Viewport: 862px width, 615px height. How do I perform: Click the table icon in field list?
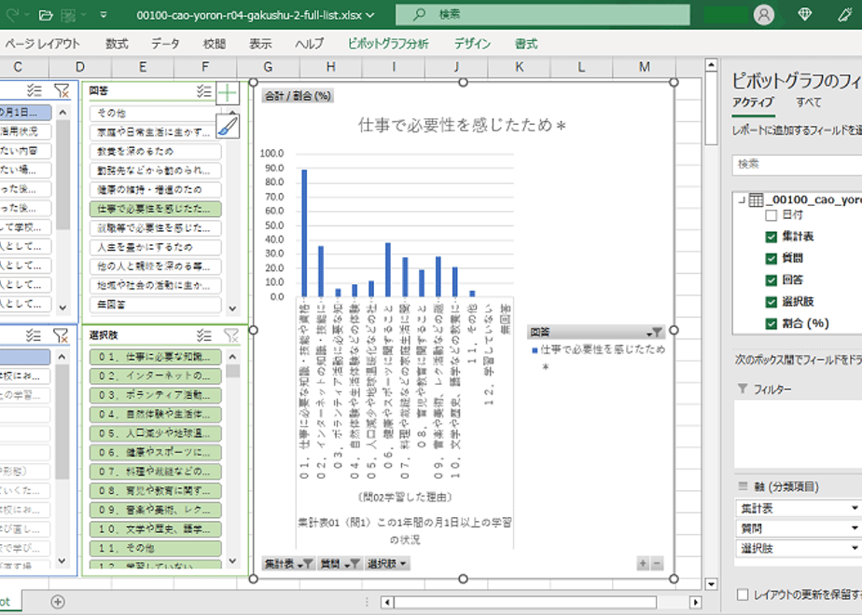pos(757,199)
